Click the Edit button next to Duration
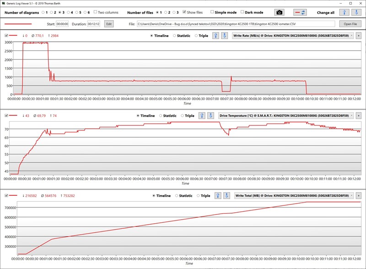The image size is (366, 269). [109, 24]
